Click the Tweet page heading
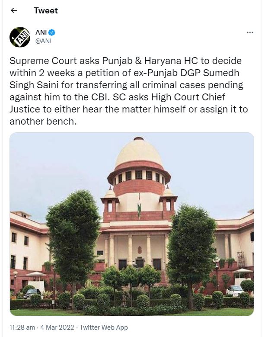The height and width of the screenshot is (337, 271). pos(46,10)
